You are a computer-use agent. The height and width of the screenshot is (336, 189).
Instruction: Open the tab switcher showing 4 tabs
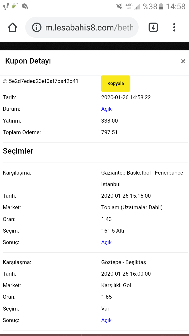point(153,27)
